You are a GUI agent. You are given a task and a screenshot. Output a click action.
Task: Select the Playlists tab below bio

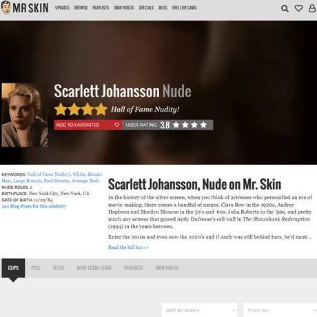click(x=134, y=268)
